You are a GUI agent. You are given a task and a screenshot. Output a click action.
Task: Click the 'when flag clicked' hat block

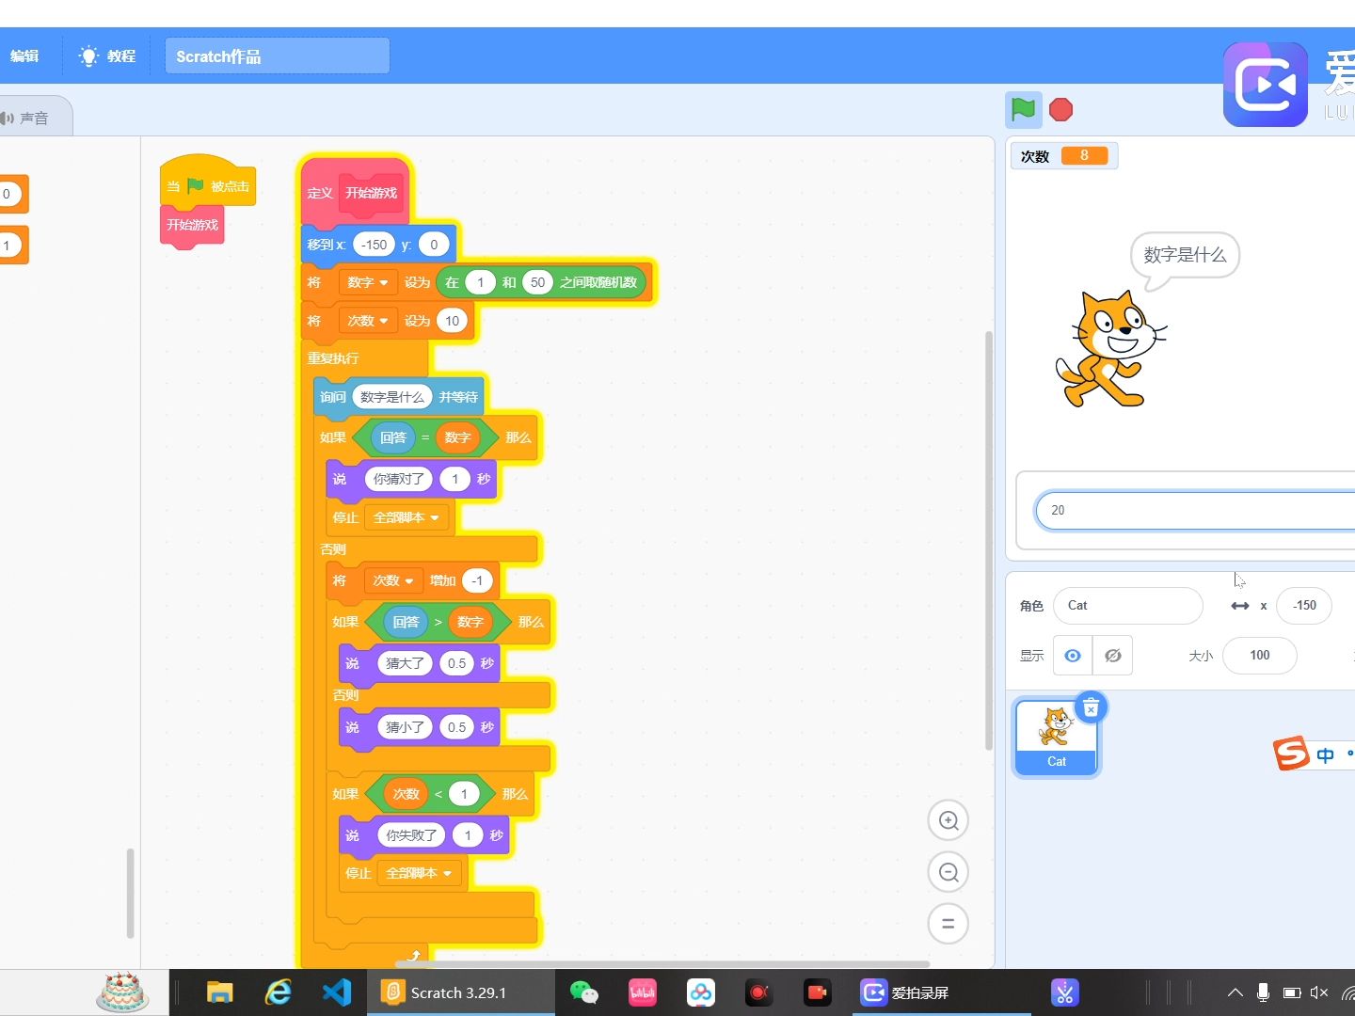[x=207, y=185]
